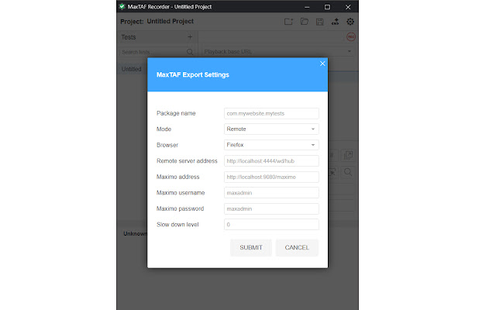Screen dimensions: 496x310
Task: Click the Remote server address field
Action: [271, 160]
